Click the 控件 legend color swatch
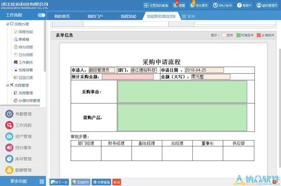Image resolution: width=281 pixels, height=186 pixels. pyautogui.click(x=224, y=35)
